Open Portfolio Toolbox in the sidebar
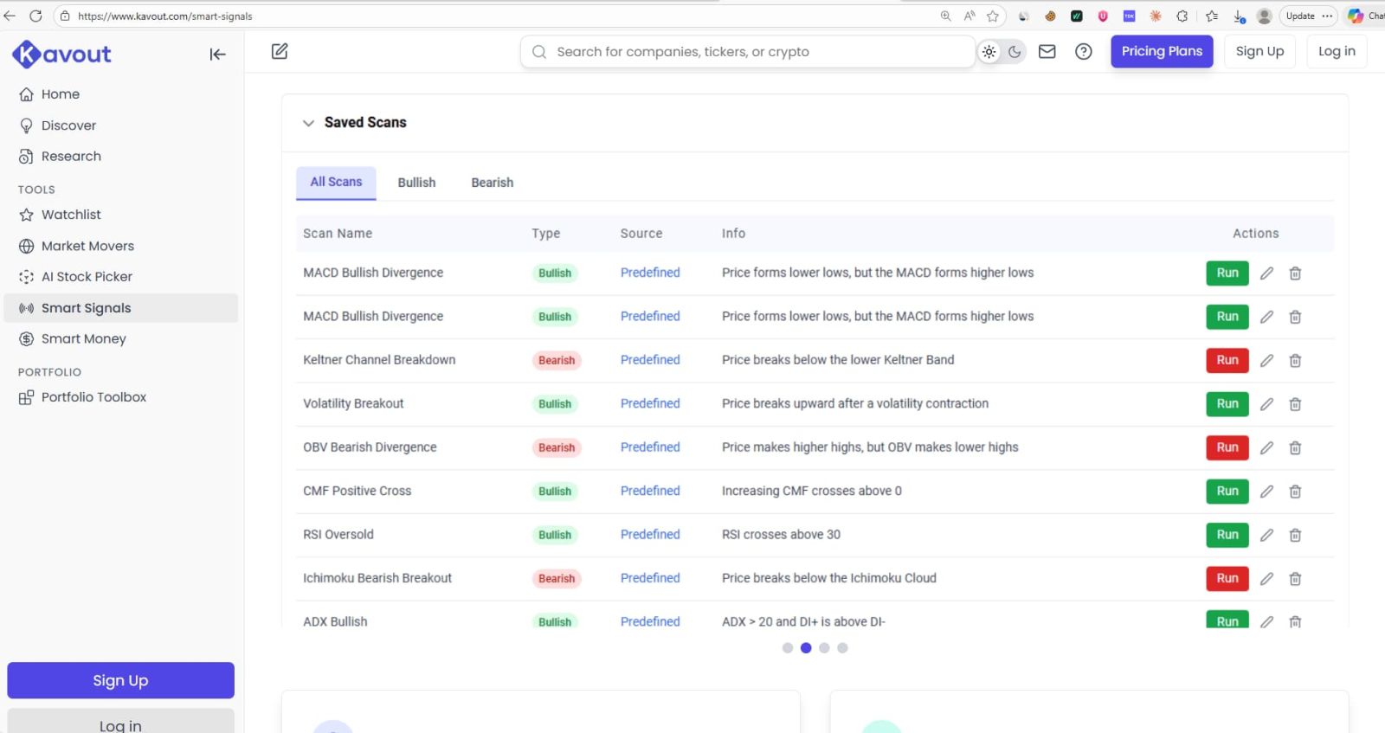 coord(121,397)
